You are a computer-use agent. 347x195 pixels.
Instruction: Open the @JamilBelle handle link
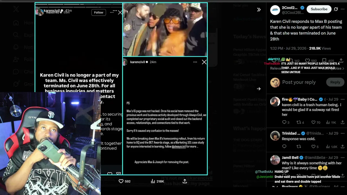tap(316, 158)
